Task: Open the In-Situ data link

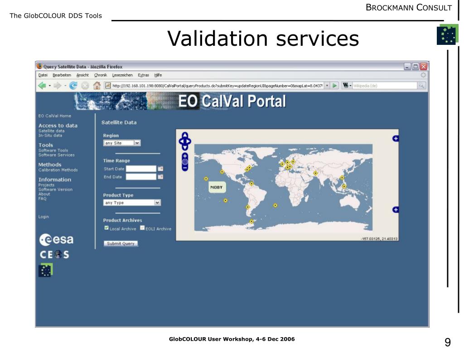Action: [x=50, y=135]
